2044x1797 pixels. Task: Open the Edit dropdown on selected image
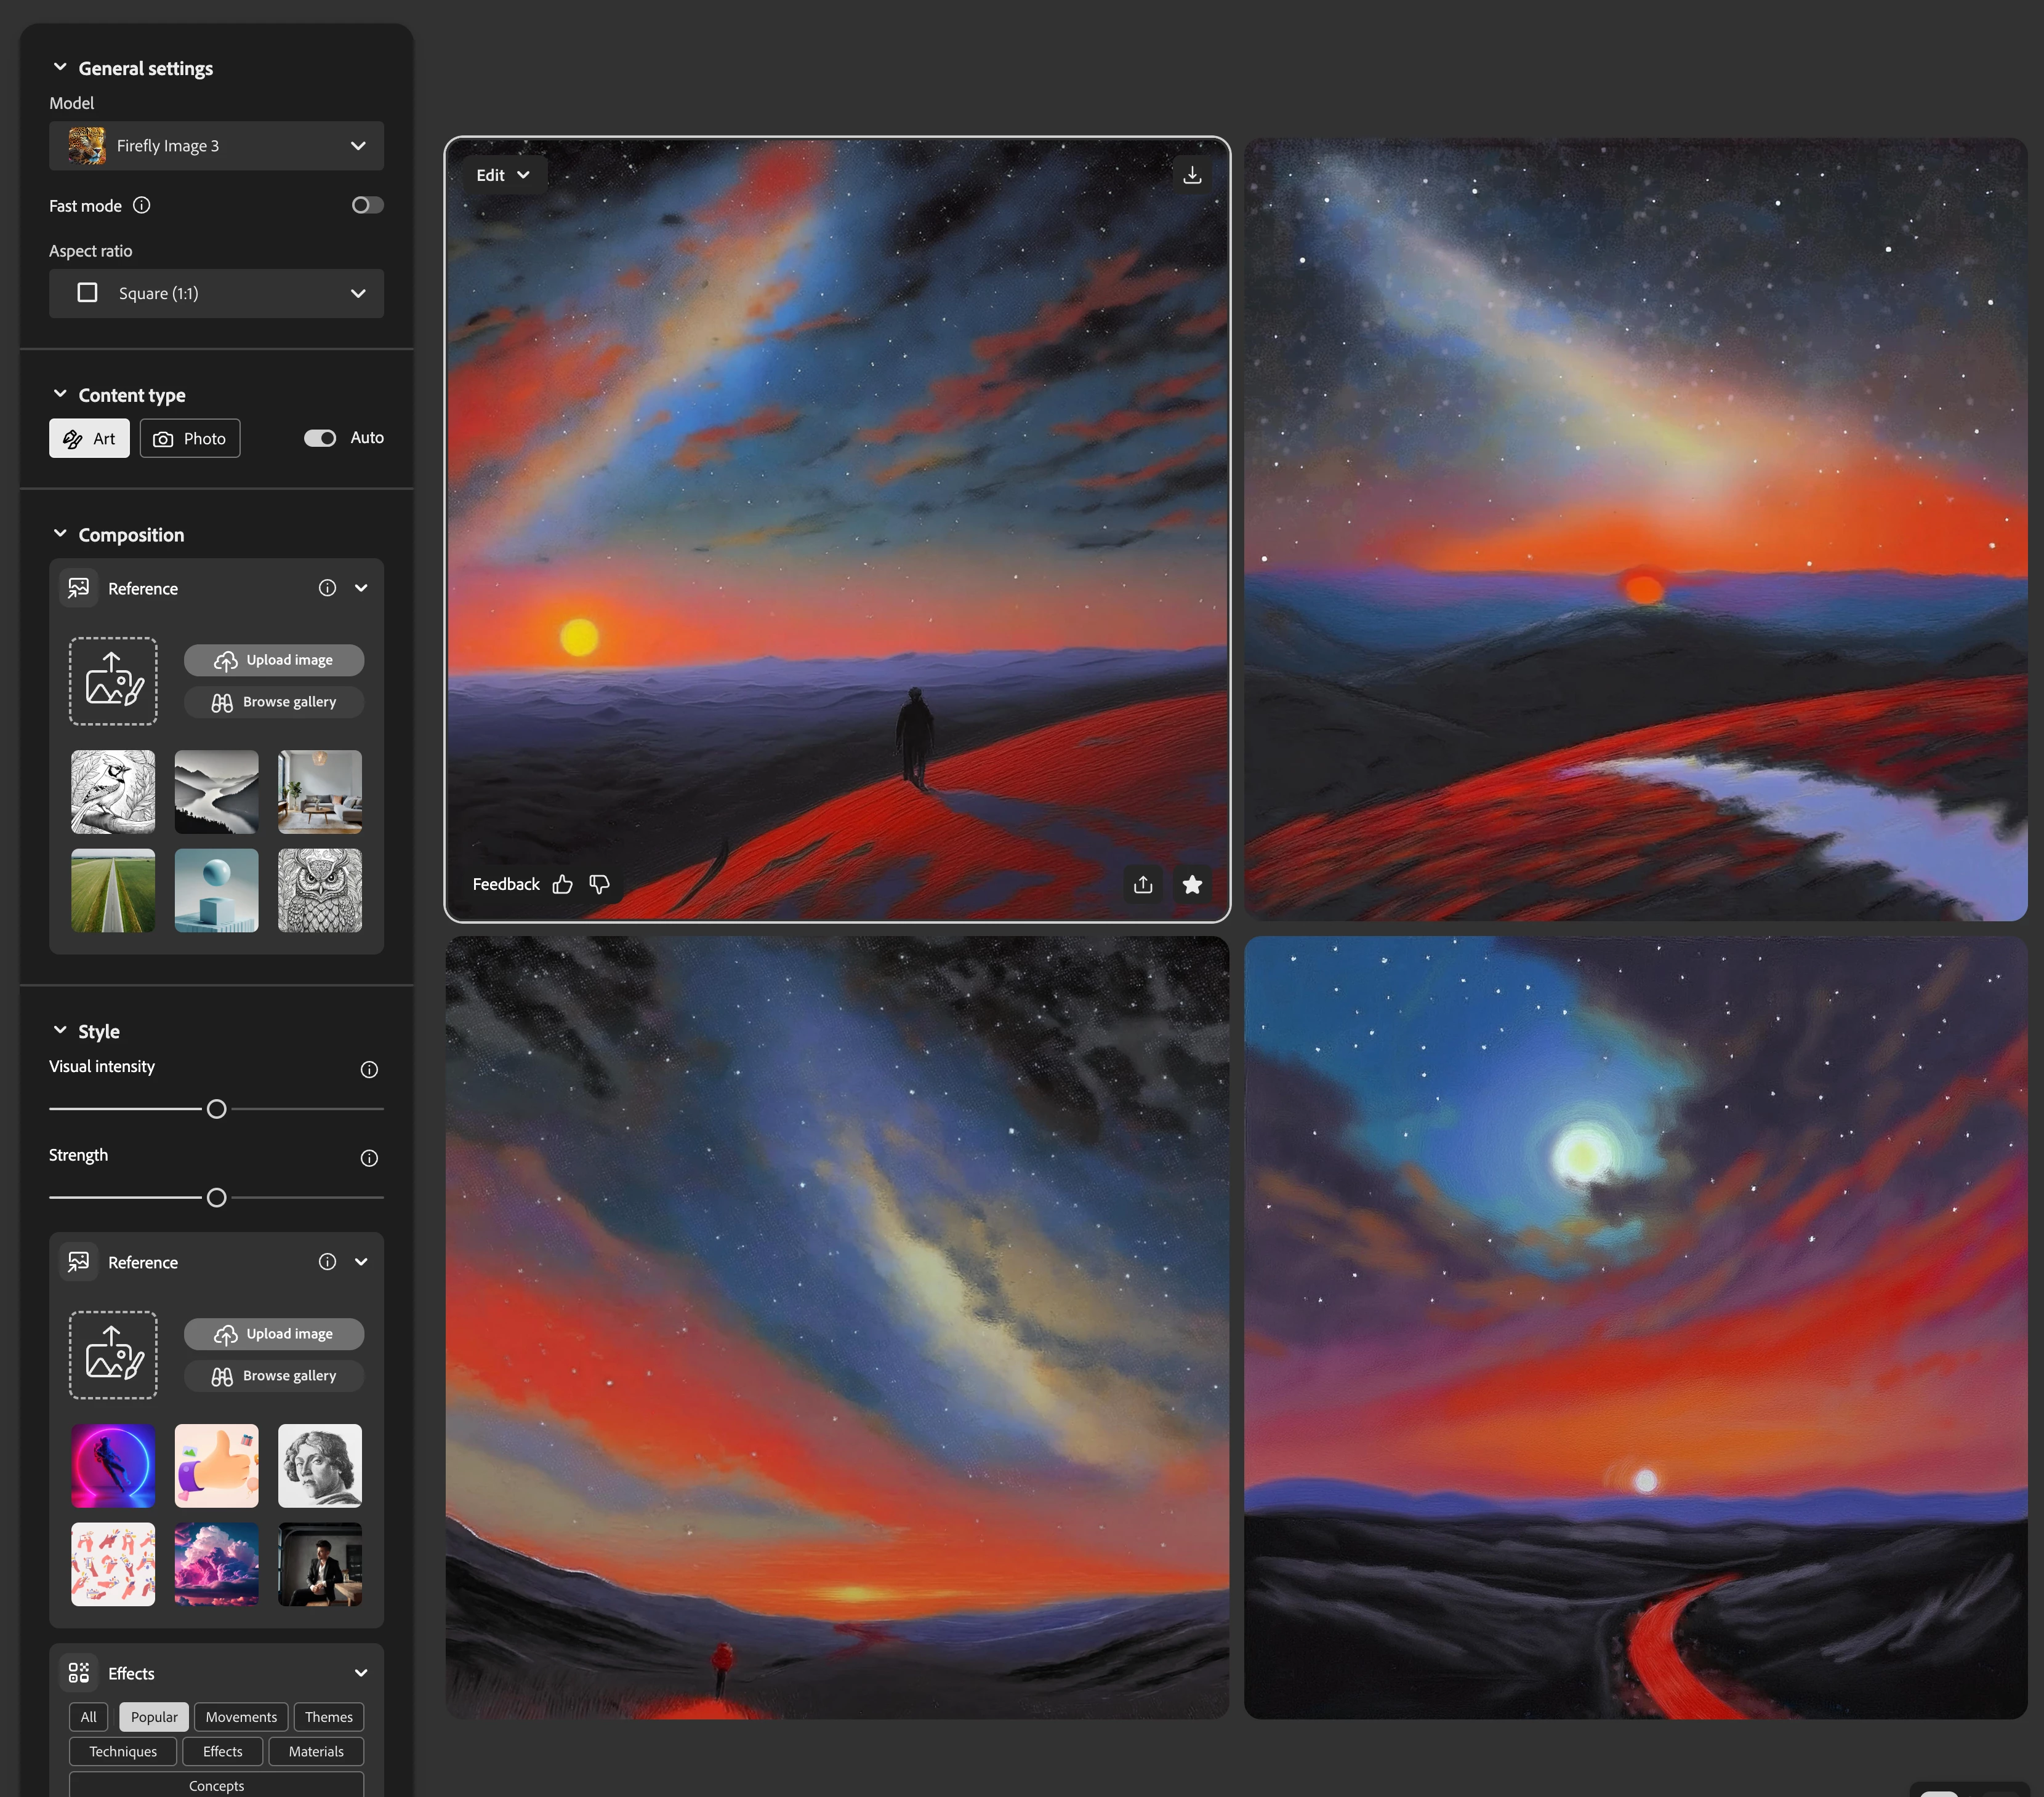(503, 175)
